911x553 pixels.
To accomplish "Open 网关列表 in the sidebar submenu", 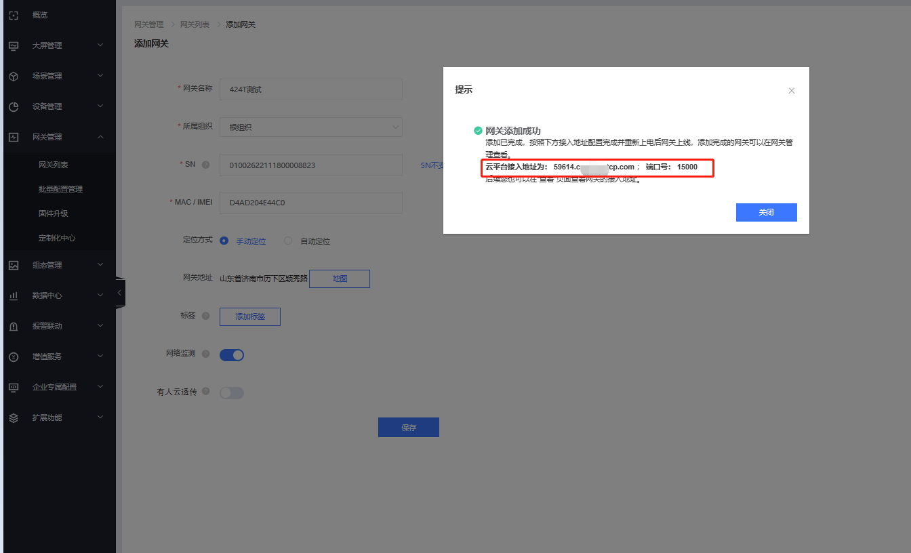I will coord(54,165).
